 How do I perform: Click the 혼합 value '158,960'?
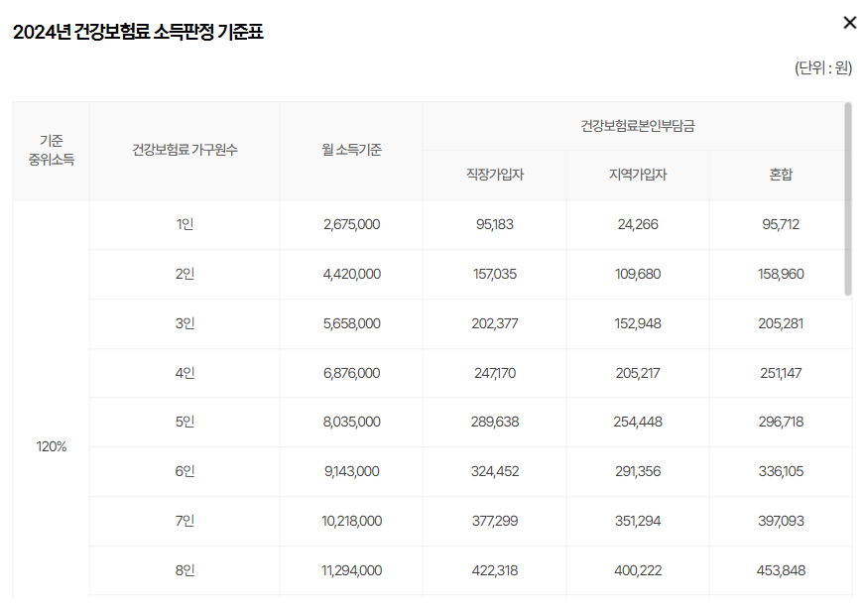coord(781,274)
